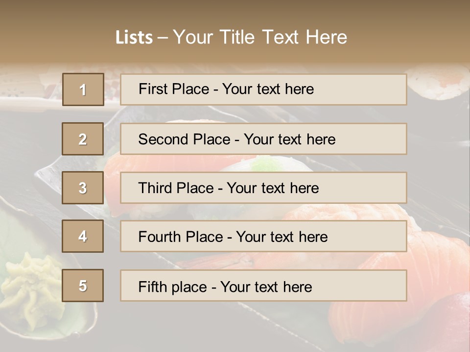
Task: Click the word 'First' in list
Action: coord(152,89)
